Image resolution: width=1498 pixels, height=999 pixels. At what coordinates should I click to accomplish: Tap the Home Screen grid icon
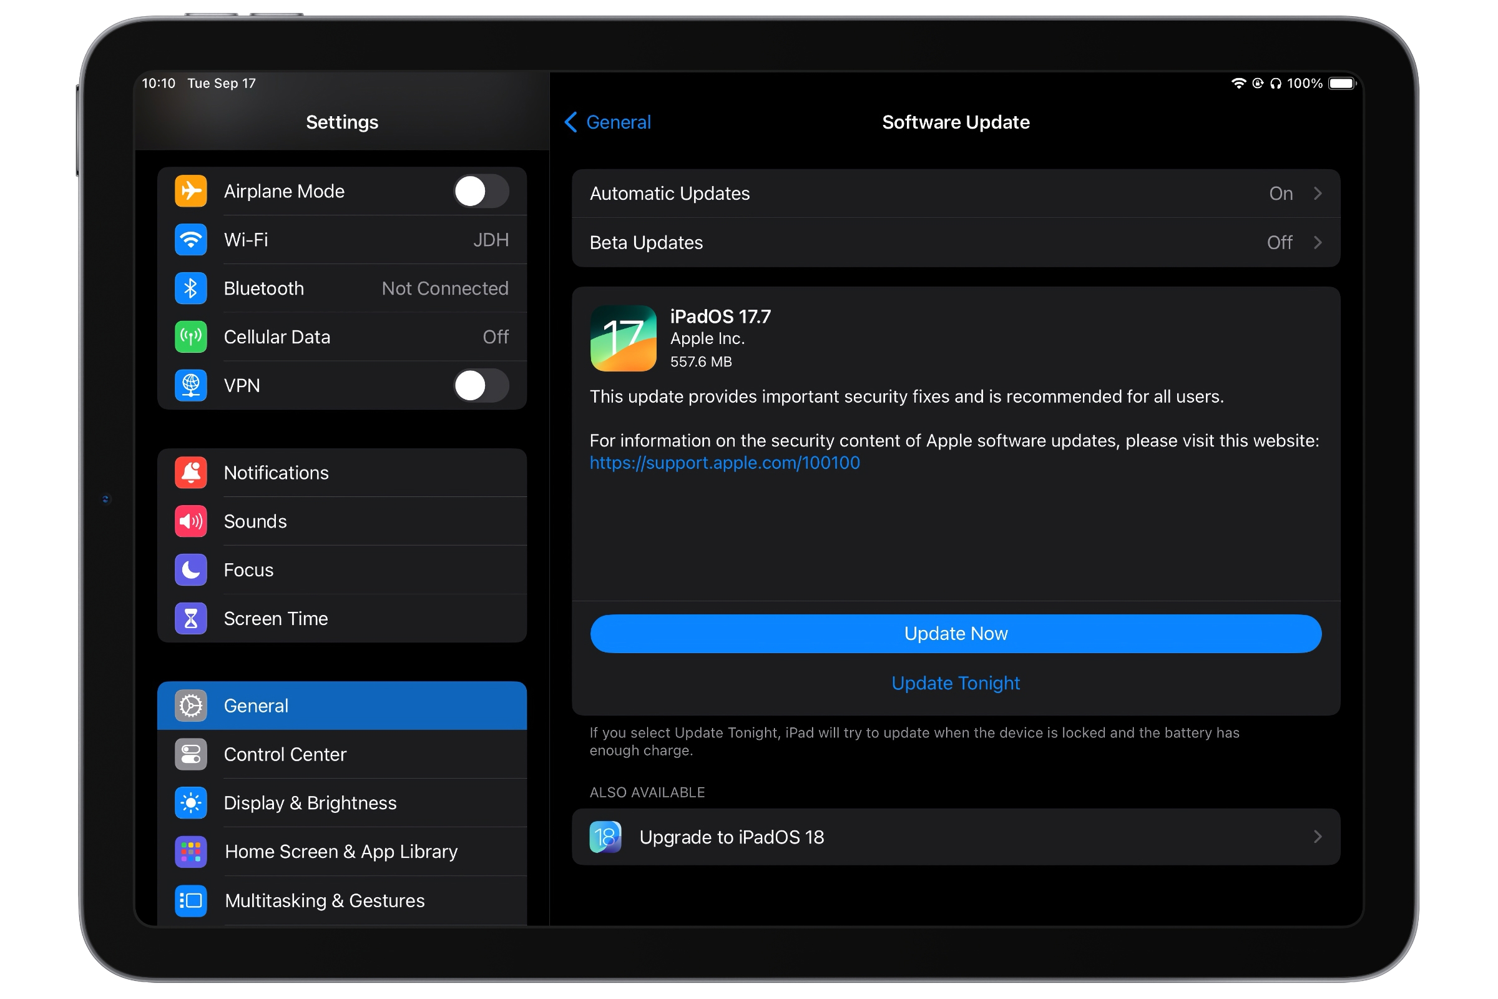191,852
